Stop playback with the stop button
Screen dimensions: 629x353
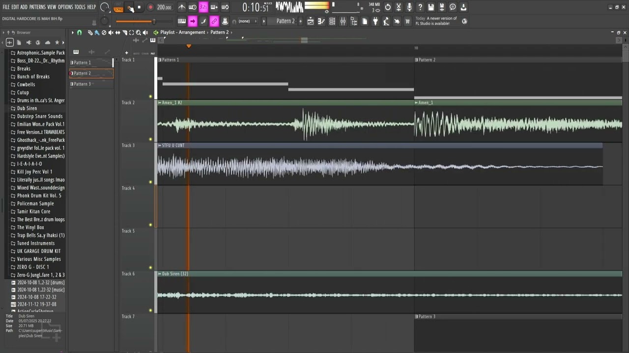(x=139, y=7)
